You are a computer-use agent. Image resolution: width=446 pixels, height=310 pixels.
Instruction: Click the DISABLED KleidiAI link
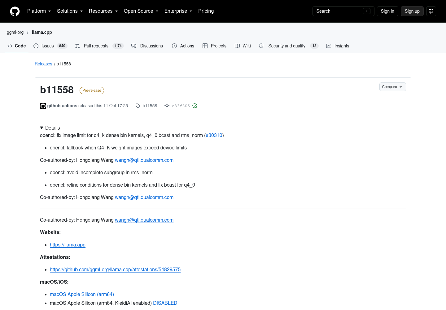165,303
